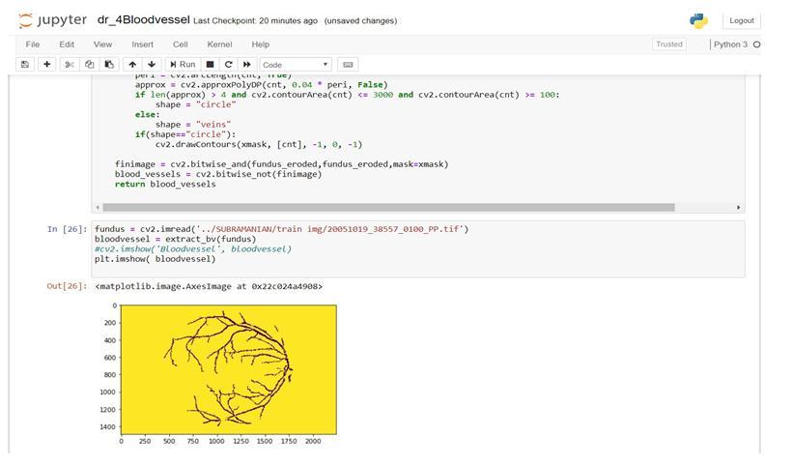Click the In [26] prompt label

[x=68, y=229]
